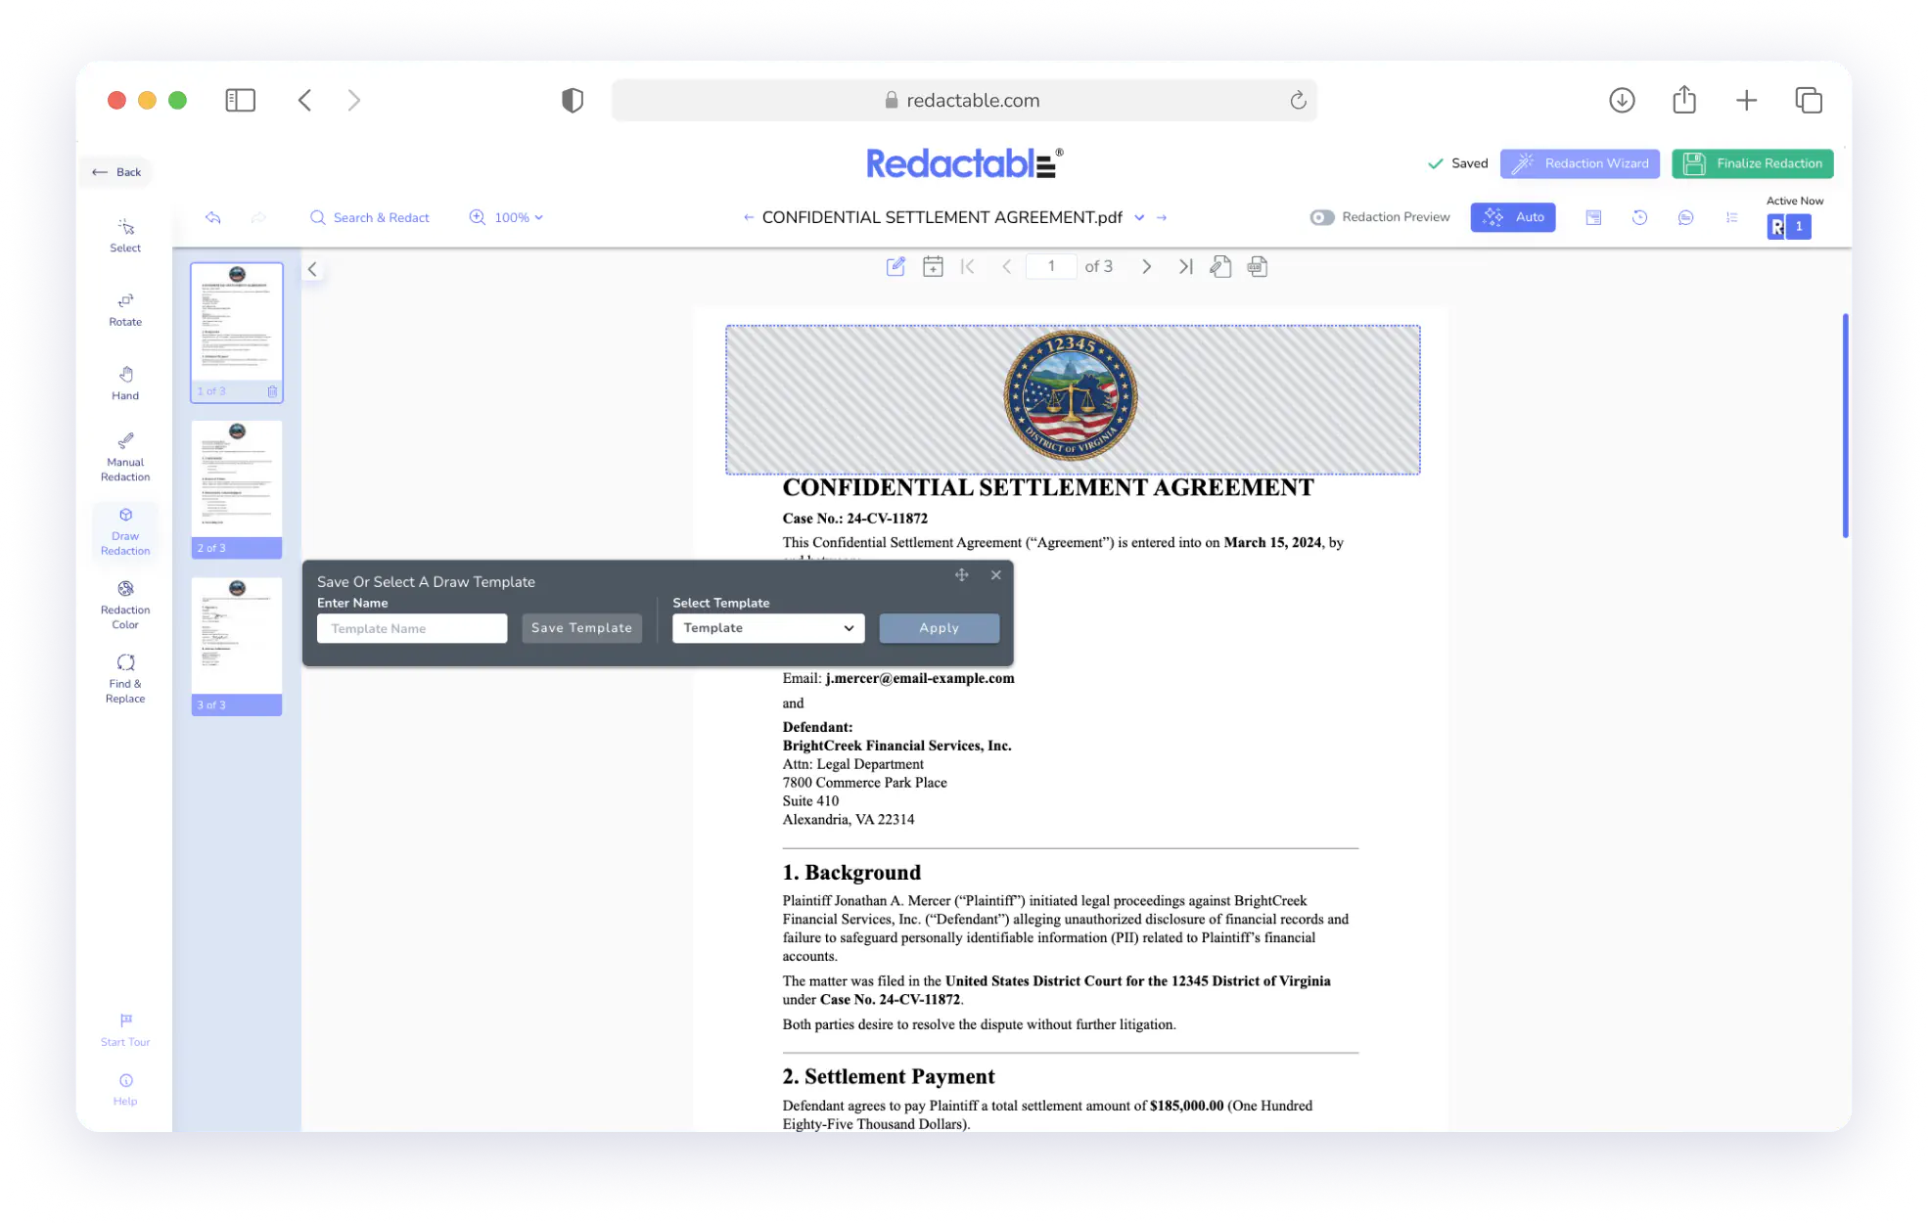
Task: Open the Redaction Color picker
Action: pos(125,605)
